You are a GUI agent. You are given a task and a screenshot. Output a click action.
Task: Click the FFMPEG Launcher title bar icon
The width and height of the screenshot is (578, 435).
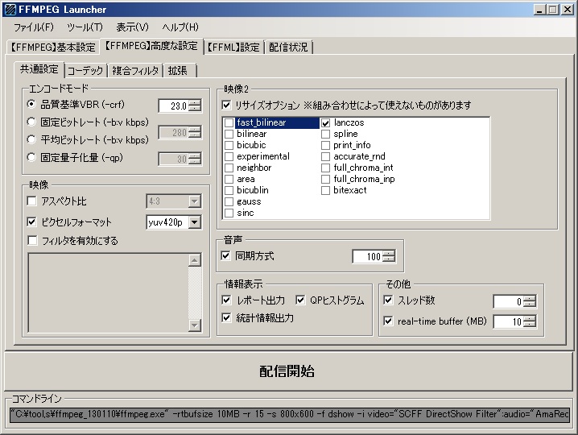coord(10,9)
